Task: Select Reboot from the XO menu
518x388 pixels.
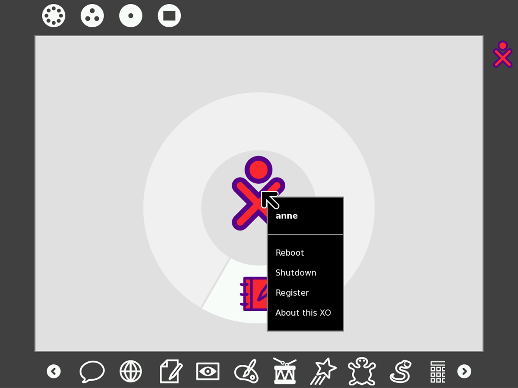Action: point(290,253)
